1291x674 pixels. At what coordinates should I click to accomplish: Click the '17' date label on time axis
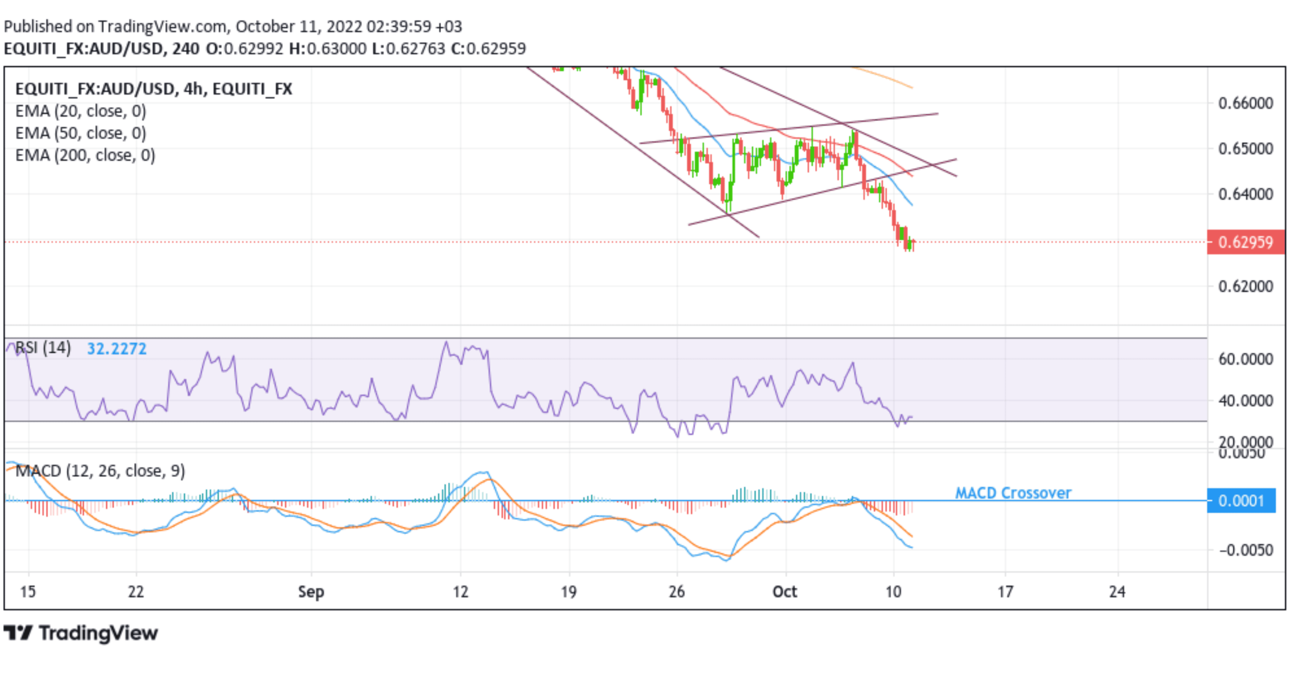pos(1005,592)
